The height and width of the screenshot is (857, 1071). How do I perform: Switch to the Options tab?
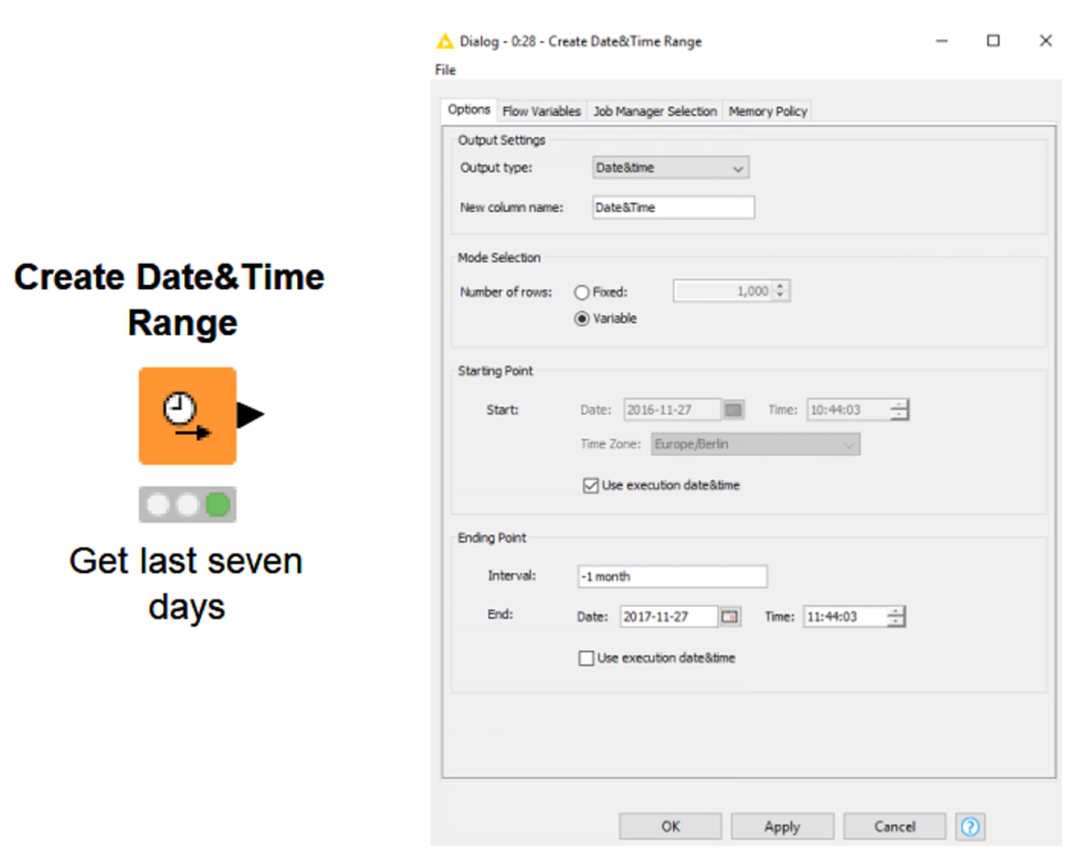[x=469, y=110]
